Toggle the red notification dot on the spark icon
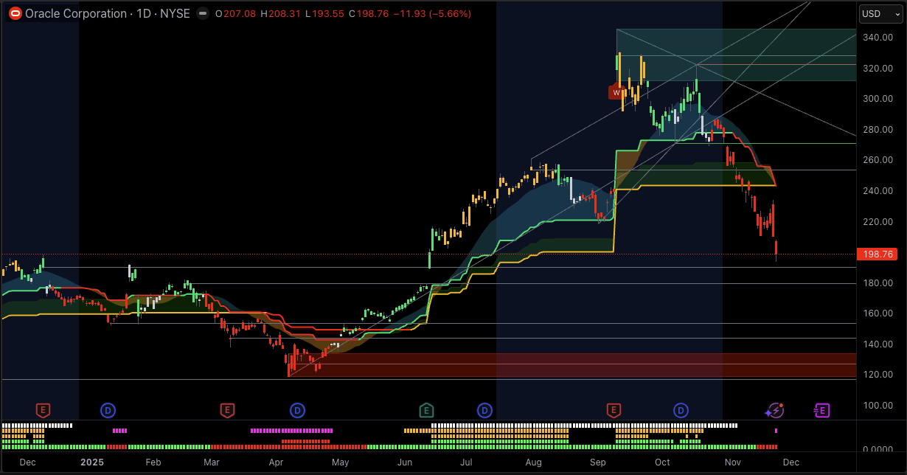This screenshot has width=907, height=475. coord(781,406)
